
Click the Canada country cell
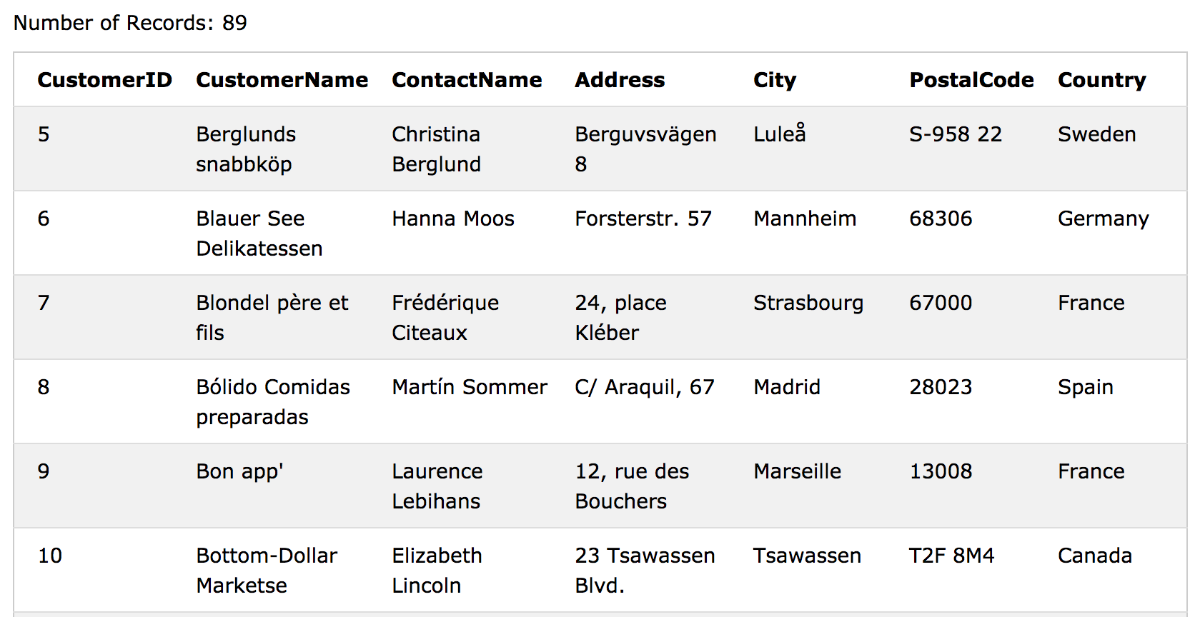tap(1095, 556)
